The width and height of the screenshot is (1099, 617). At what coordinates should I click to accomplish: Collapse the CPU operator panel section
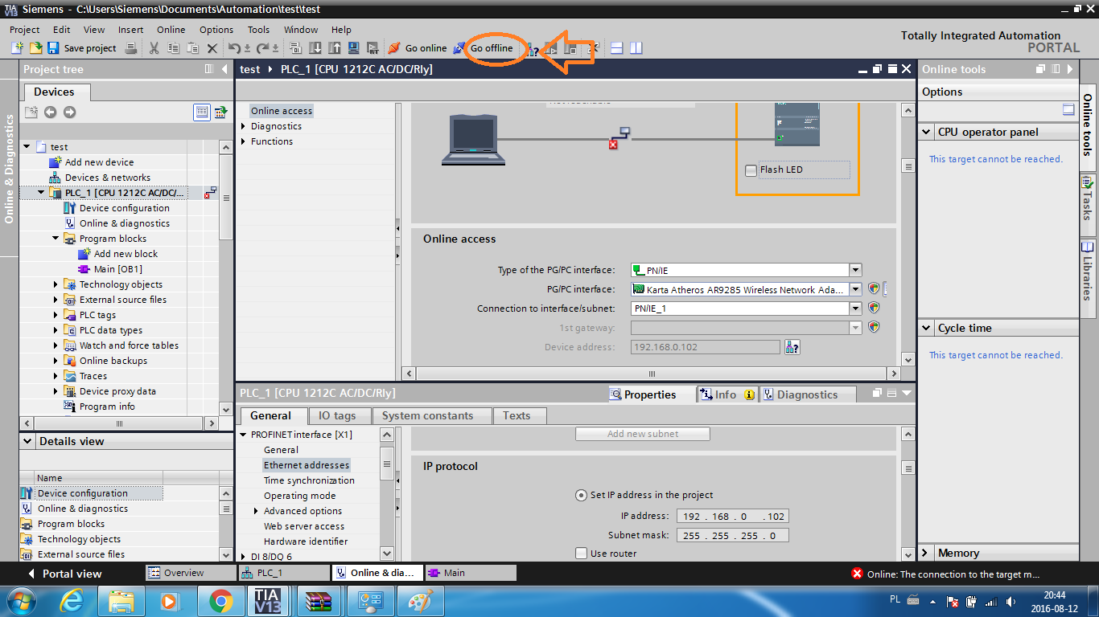[x=926, y=132]
